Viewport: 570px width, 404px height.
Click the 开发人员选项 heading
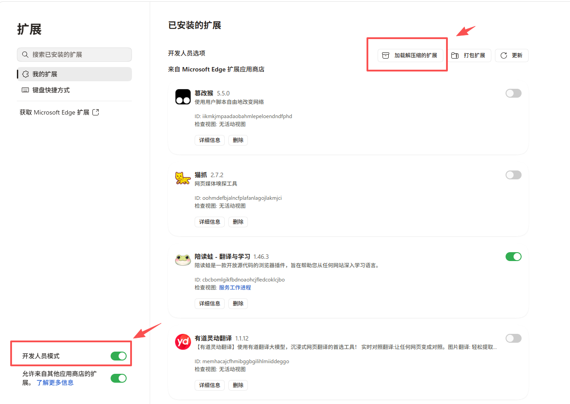[x=187, y=53]
